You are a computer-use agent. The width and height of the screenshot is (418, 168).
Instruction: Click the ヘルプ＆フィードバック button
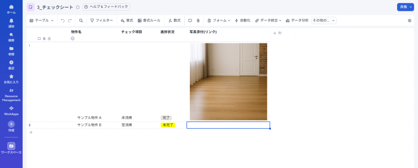(106, 7)
